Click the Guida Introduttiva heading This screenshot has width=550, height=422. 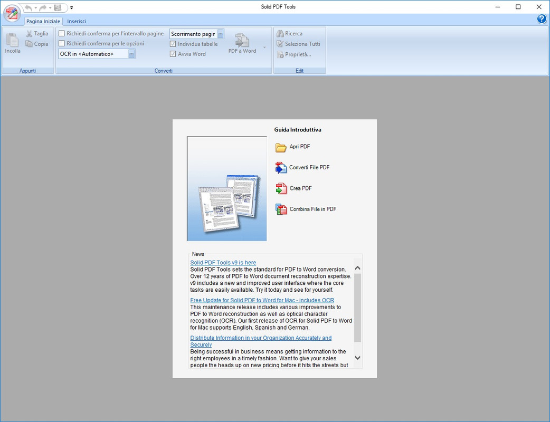point(298,130)
